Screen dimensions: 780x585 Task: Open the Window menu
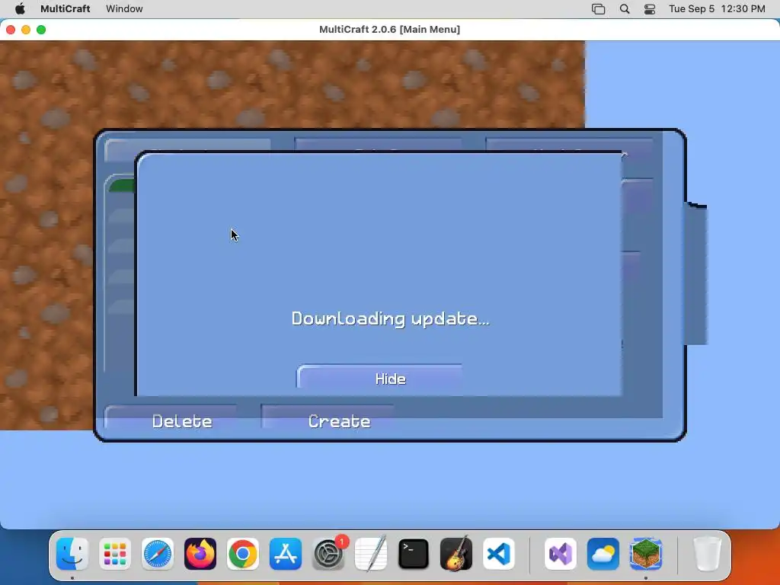pos(124,9)
